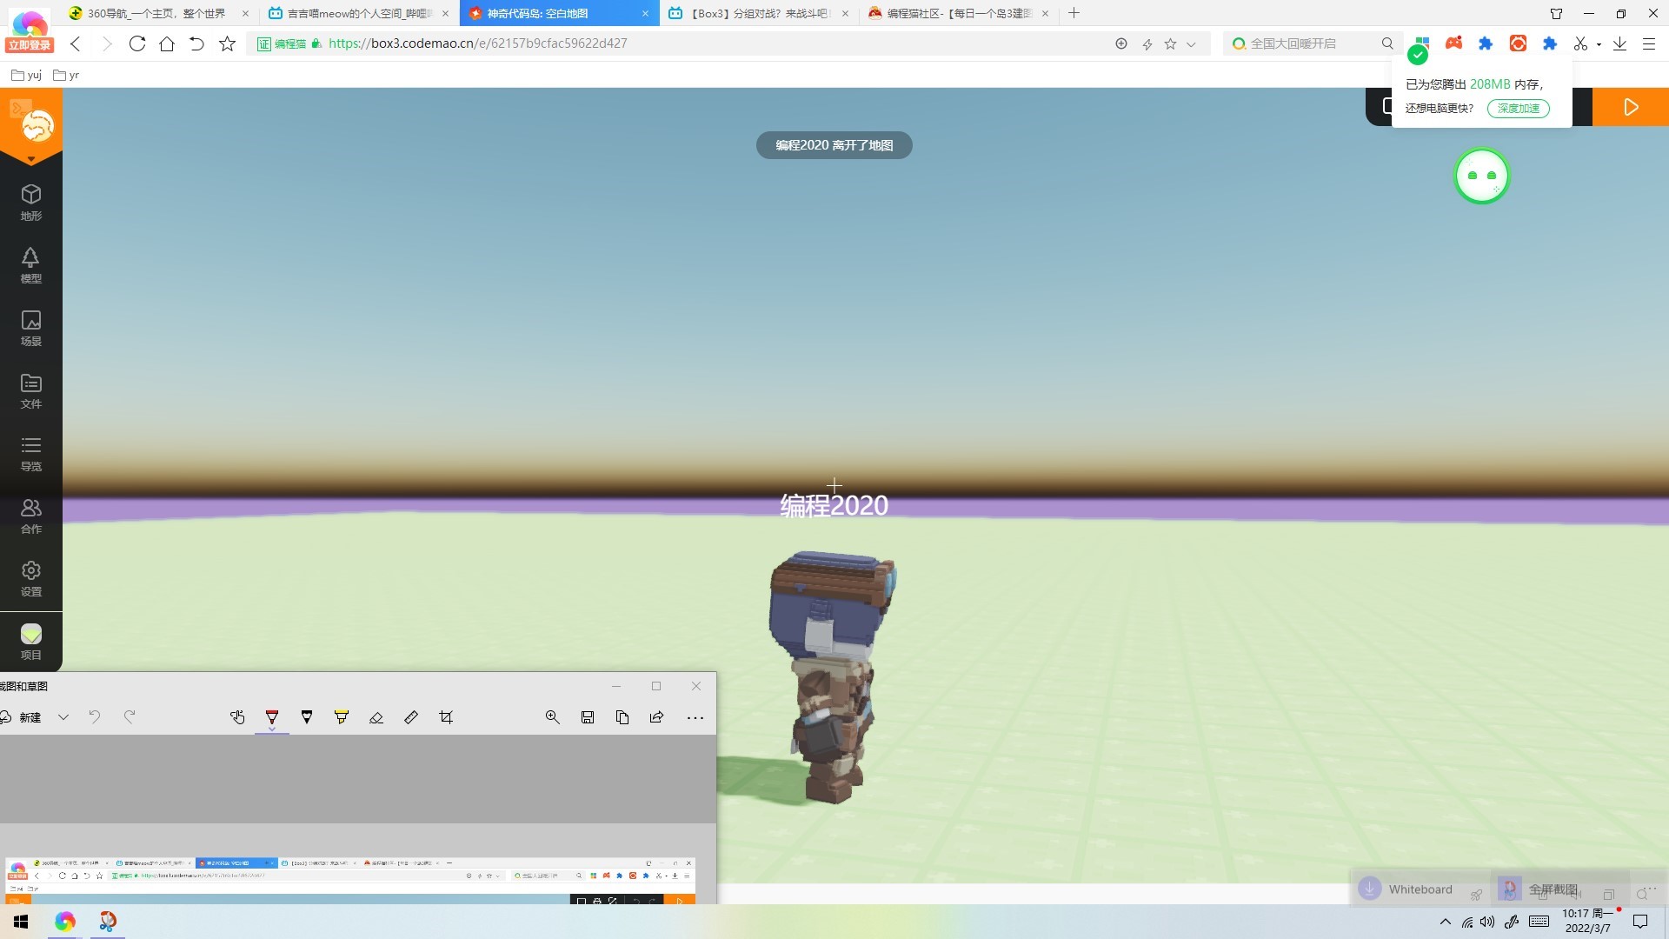
Task: Select touch writing tool in Snip & Sketch
Action: pos(237,717)
